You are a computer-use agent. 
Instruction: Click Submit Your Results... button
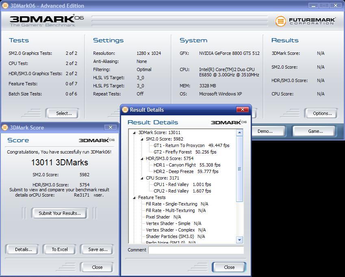pyautogui.click(x=59, y=213)
